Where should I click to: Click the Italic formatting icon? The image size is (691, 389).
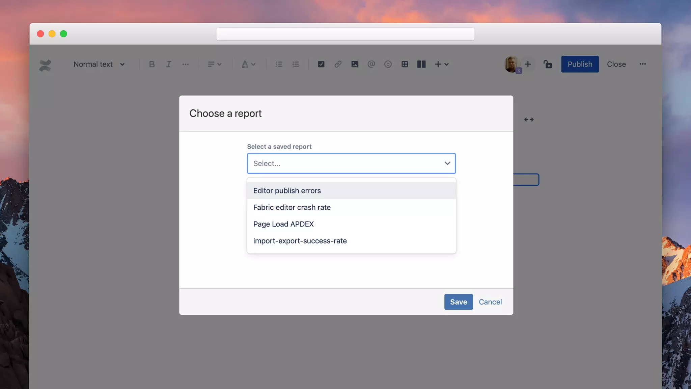click(x=168, y=64)
